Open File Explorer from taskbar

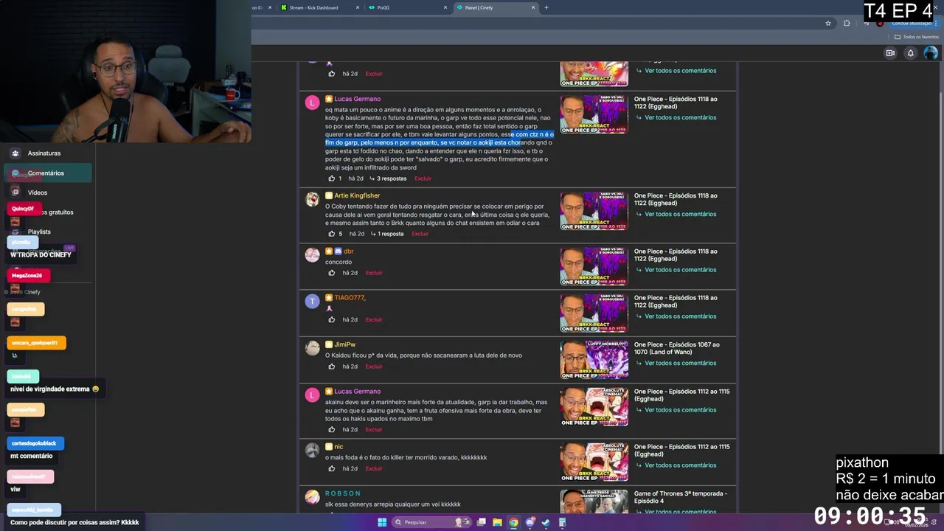[x=497, y=522]
